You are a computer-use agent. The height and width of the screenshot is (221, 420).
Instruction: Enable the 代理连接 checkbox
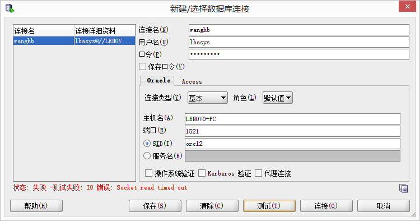click(x=258, y=173)
